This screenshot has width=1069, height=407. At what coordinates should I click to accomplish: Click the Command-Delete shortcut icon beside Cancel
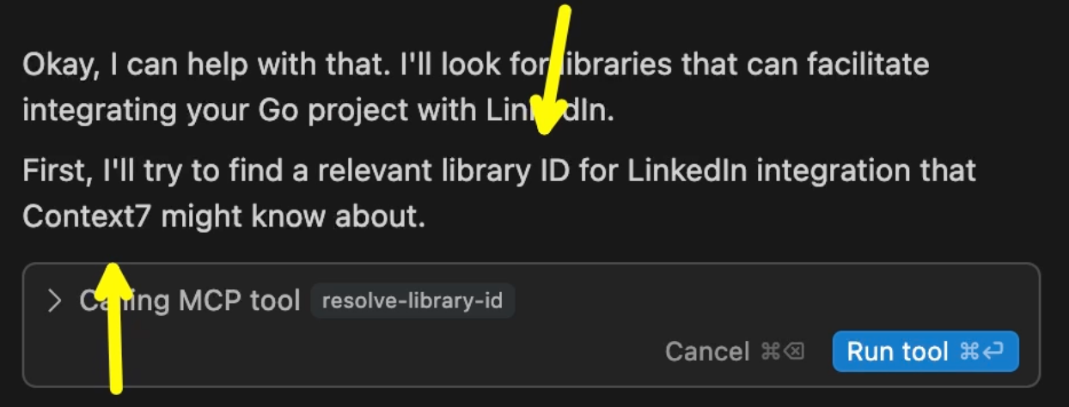[782, 351]
